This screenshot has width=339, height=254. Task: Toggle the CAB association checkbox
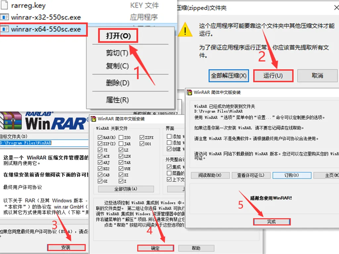[x=100, y=175]
